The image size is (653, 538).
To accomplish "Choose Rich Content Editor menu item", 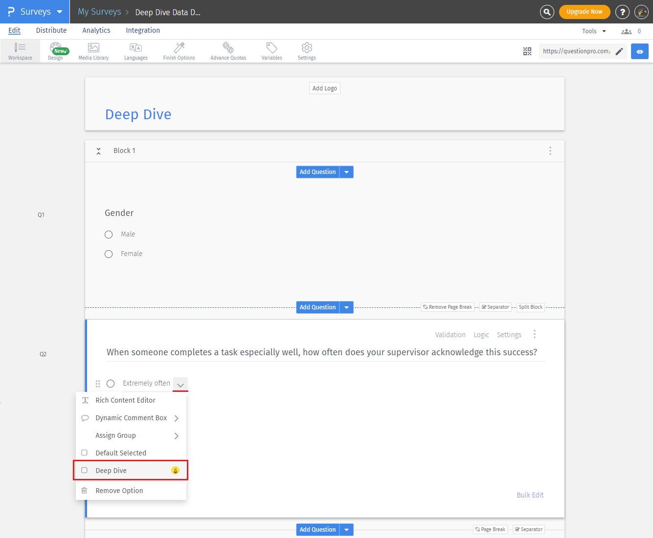I will (131, 400).
